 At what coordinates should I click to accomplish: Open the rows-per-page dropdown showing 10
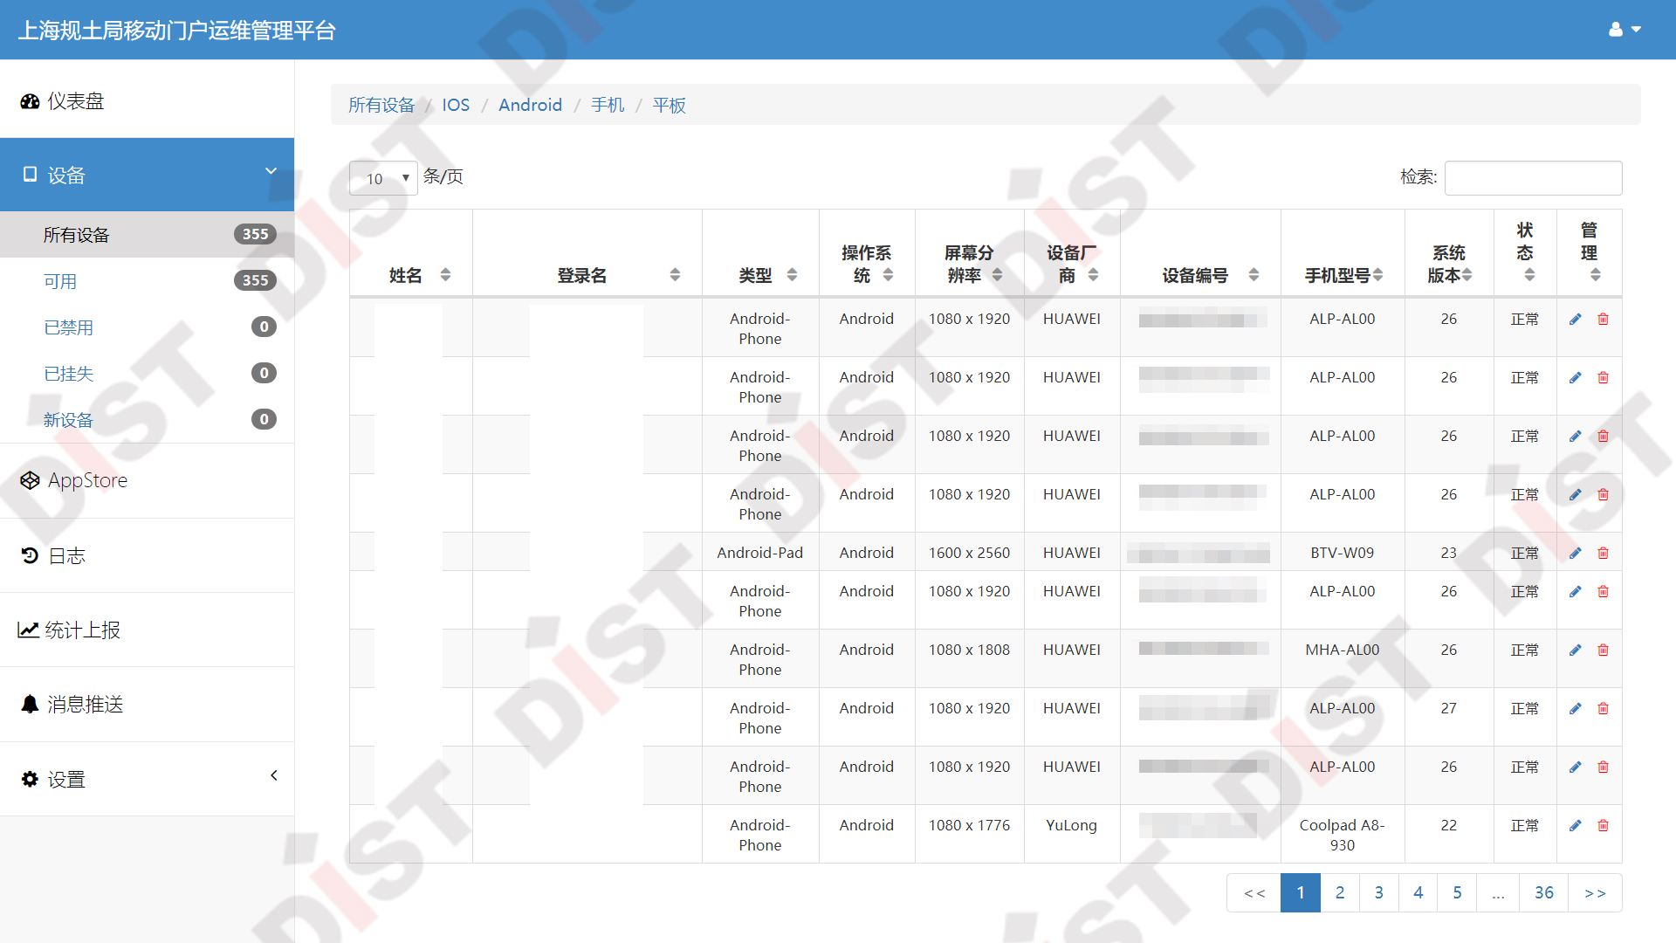(x=383, y=178)
